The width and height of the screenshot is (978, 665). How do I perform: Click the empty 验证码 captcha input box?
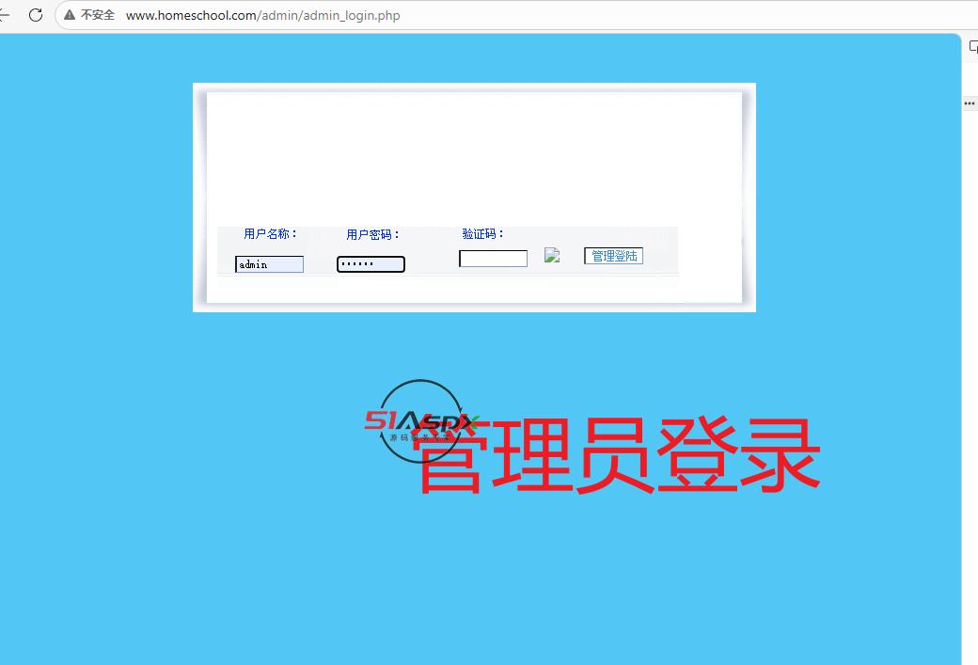494,259
